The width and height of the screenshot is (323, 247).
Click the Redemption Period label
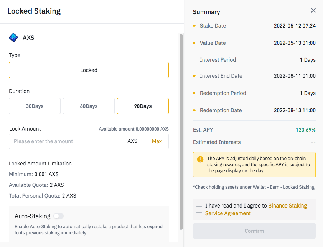click(223, 93)
